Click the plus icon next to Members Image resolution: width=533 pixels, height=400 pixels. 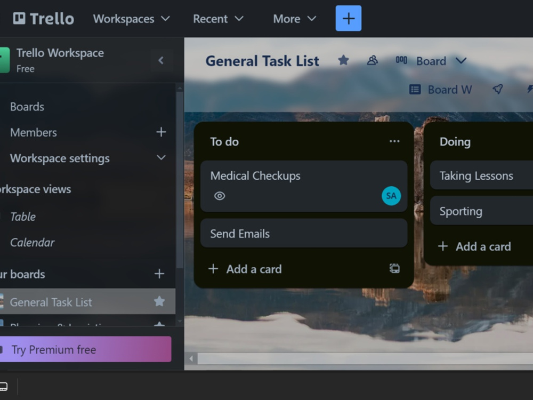[161, 132]
